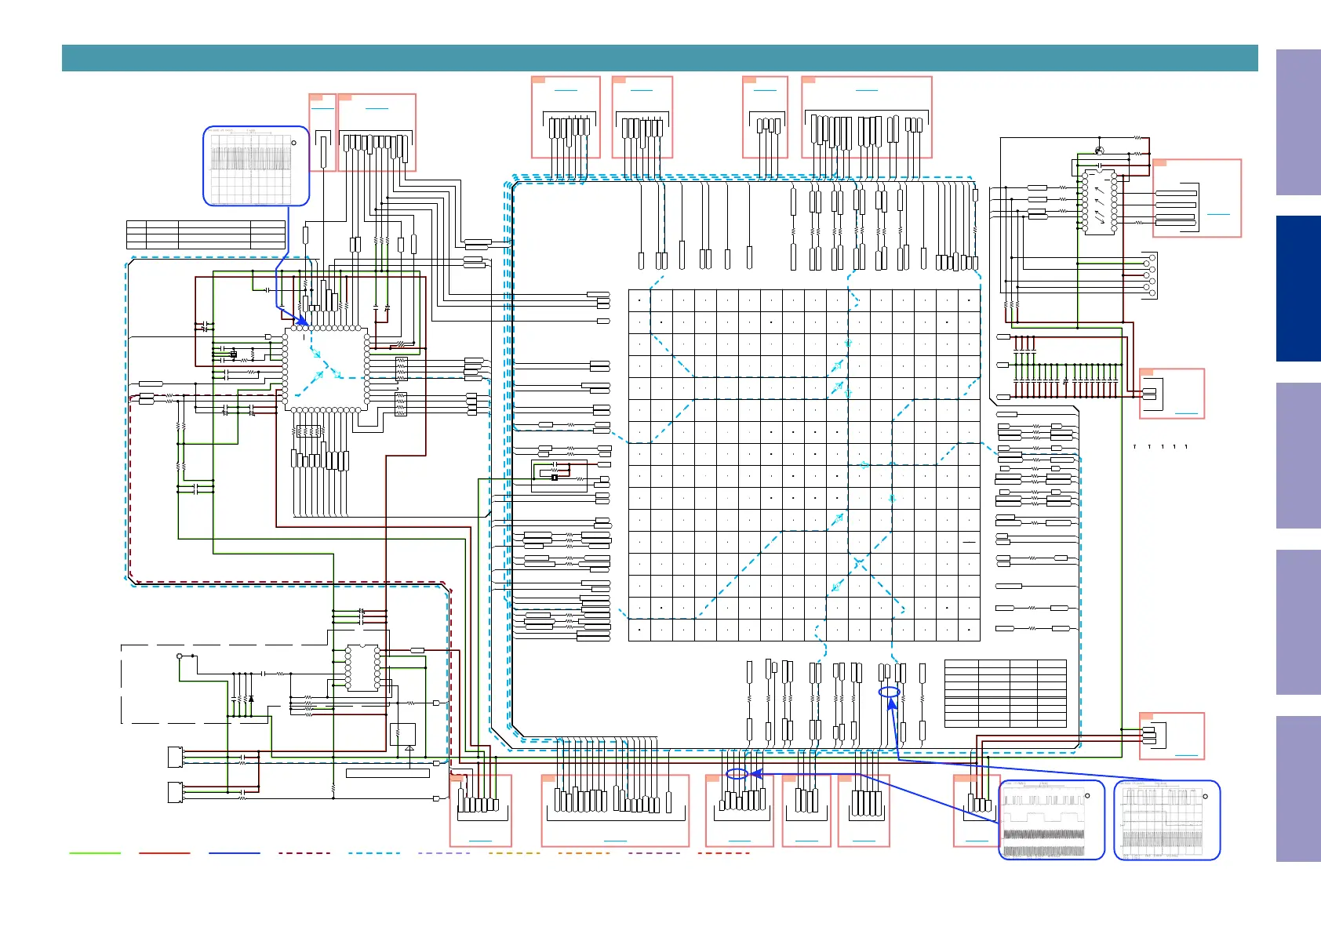Click the cyan dashed legend line

click(374, 852)
